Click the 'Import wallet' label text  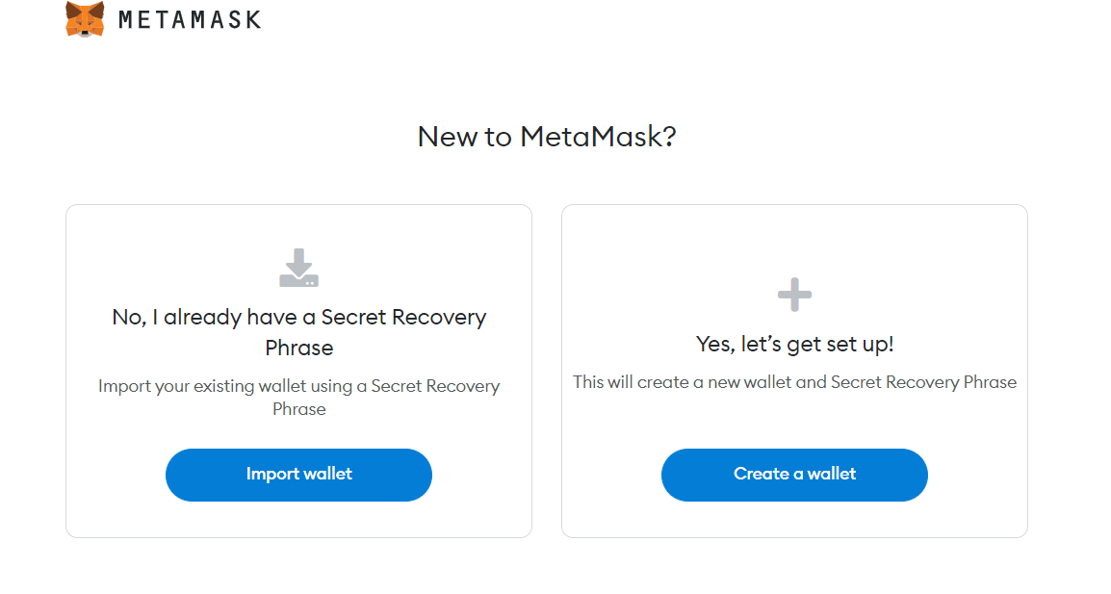pos(299,474)
